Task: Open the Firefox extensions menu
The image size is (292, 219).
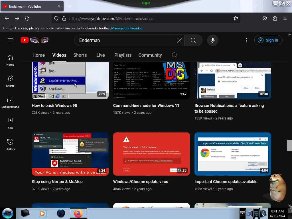Action: tap(275, 18)
